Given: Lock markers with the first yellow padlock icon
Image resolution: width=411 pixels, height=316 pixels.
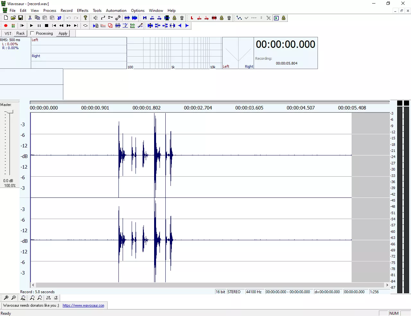Looking at the screenshot, I should click(174, 18).
